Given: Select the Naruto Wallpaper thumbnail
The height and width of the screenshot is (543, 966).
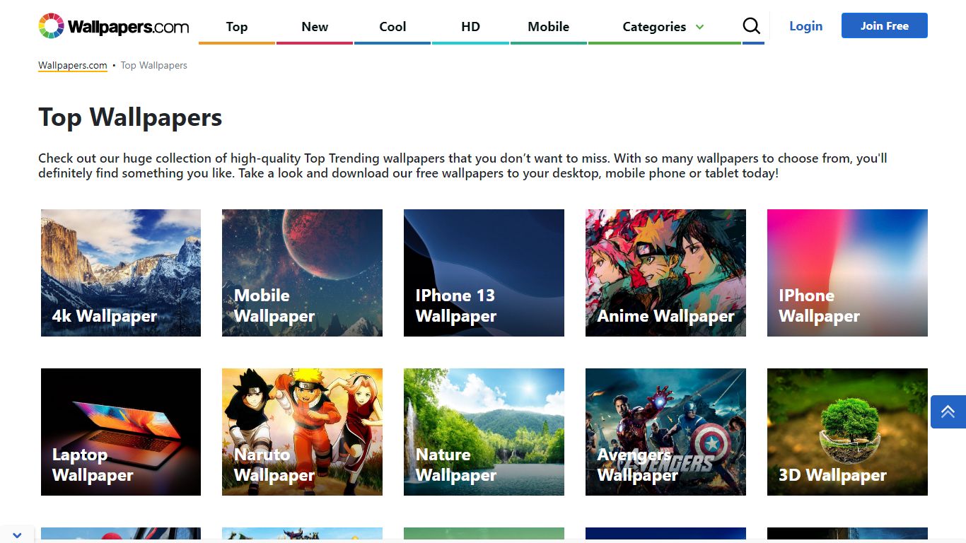Looking at the screenshot, I should [302, 432].
